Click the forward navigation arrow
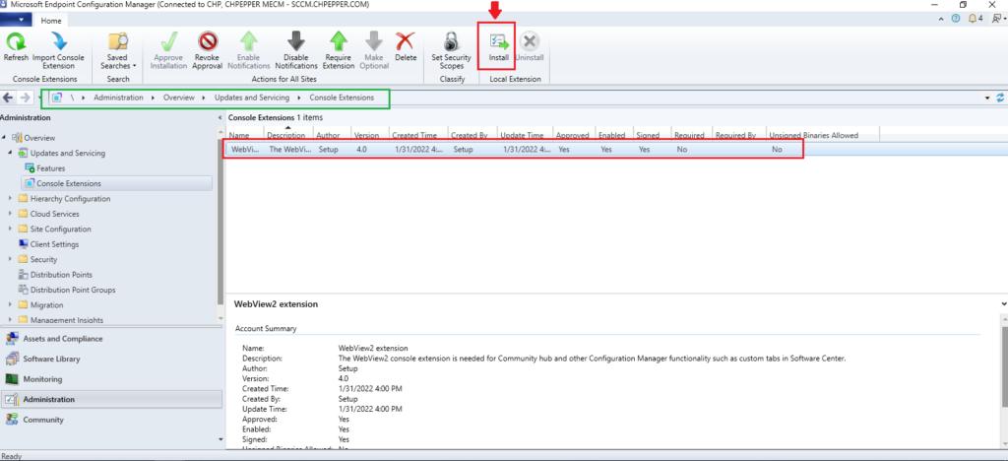Image resolution: width=1008 pixels, height=461 pixels. (x=25, y=98)
